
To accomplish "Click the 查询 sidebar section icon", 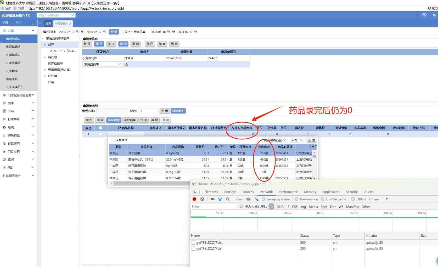I will (x=4, y=159).
